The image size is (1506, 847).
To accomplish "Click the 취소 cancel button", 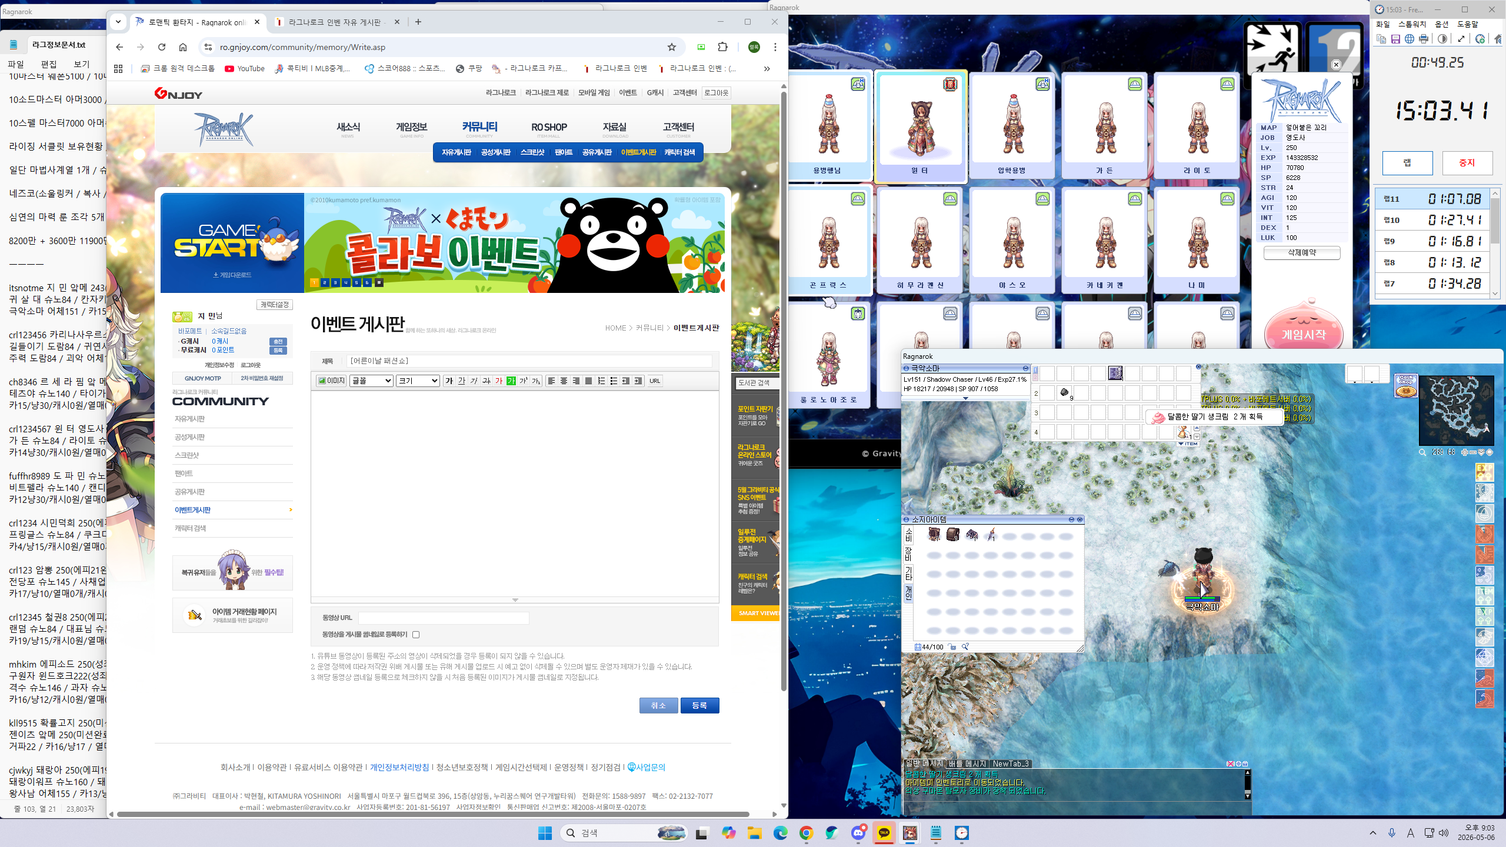I will [x=658, y=705].
